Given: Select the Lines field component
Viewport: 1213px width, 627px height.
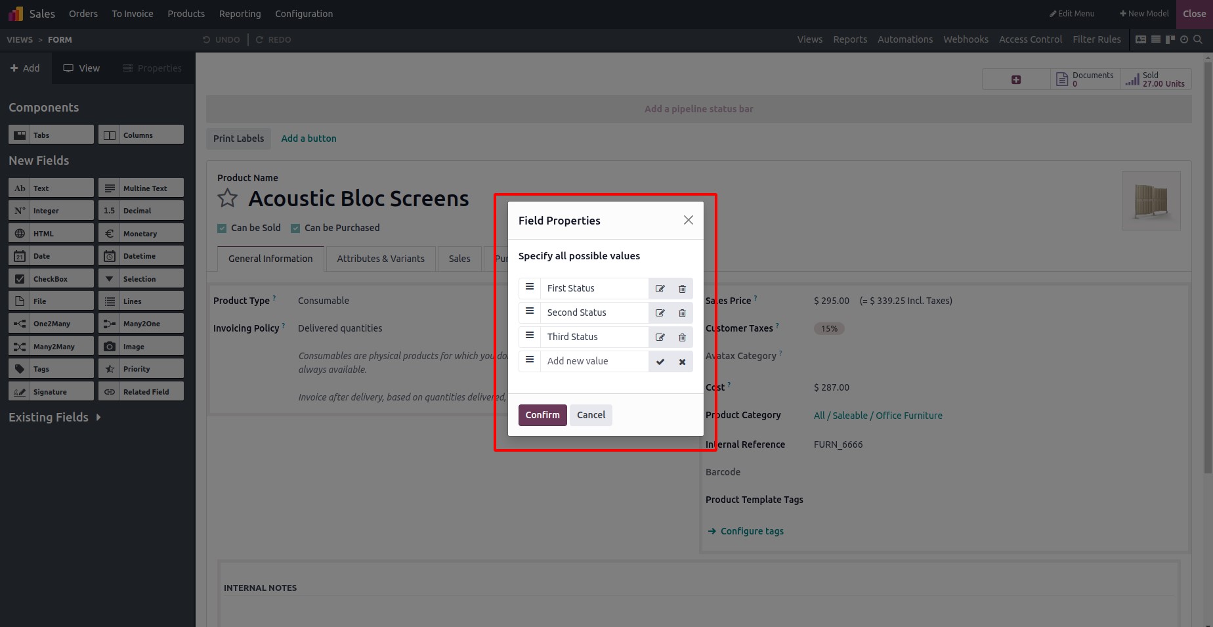Looking at the screenshot, I should (141, 301).
